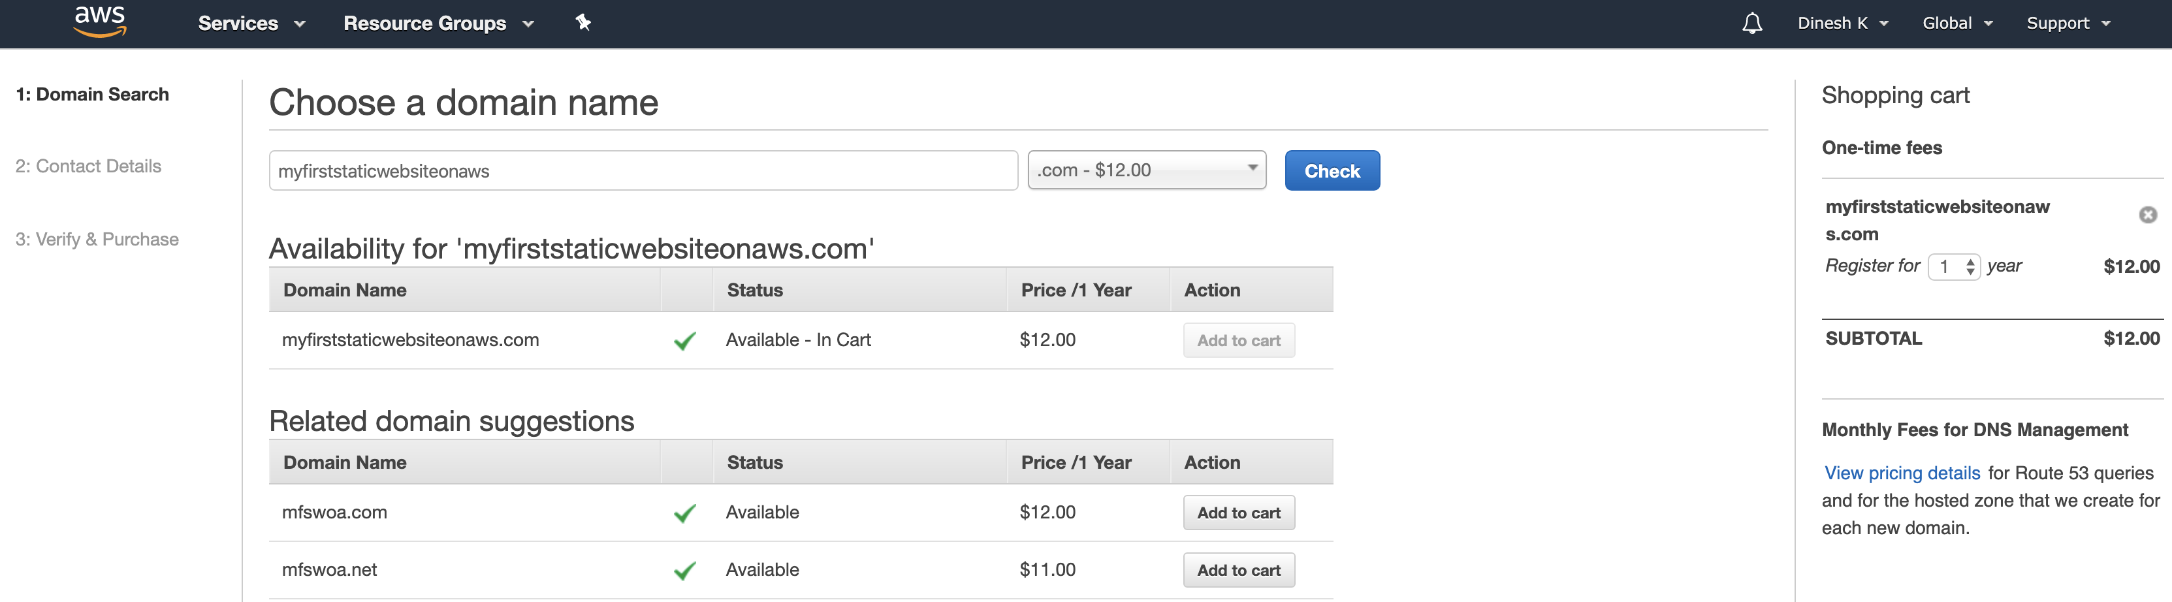Open the .com - $12.00 TLD dropdown
Viewport: 2172px width, 602px height.
[1147, 170]
